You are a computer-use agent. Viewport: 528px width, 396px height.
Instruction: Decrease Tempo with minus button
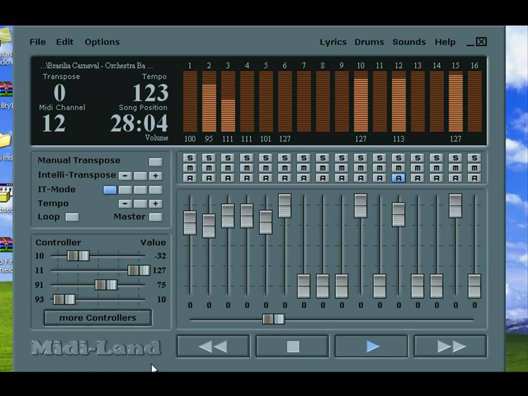tap(125, 204)
